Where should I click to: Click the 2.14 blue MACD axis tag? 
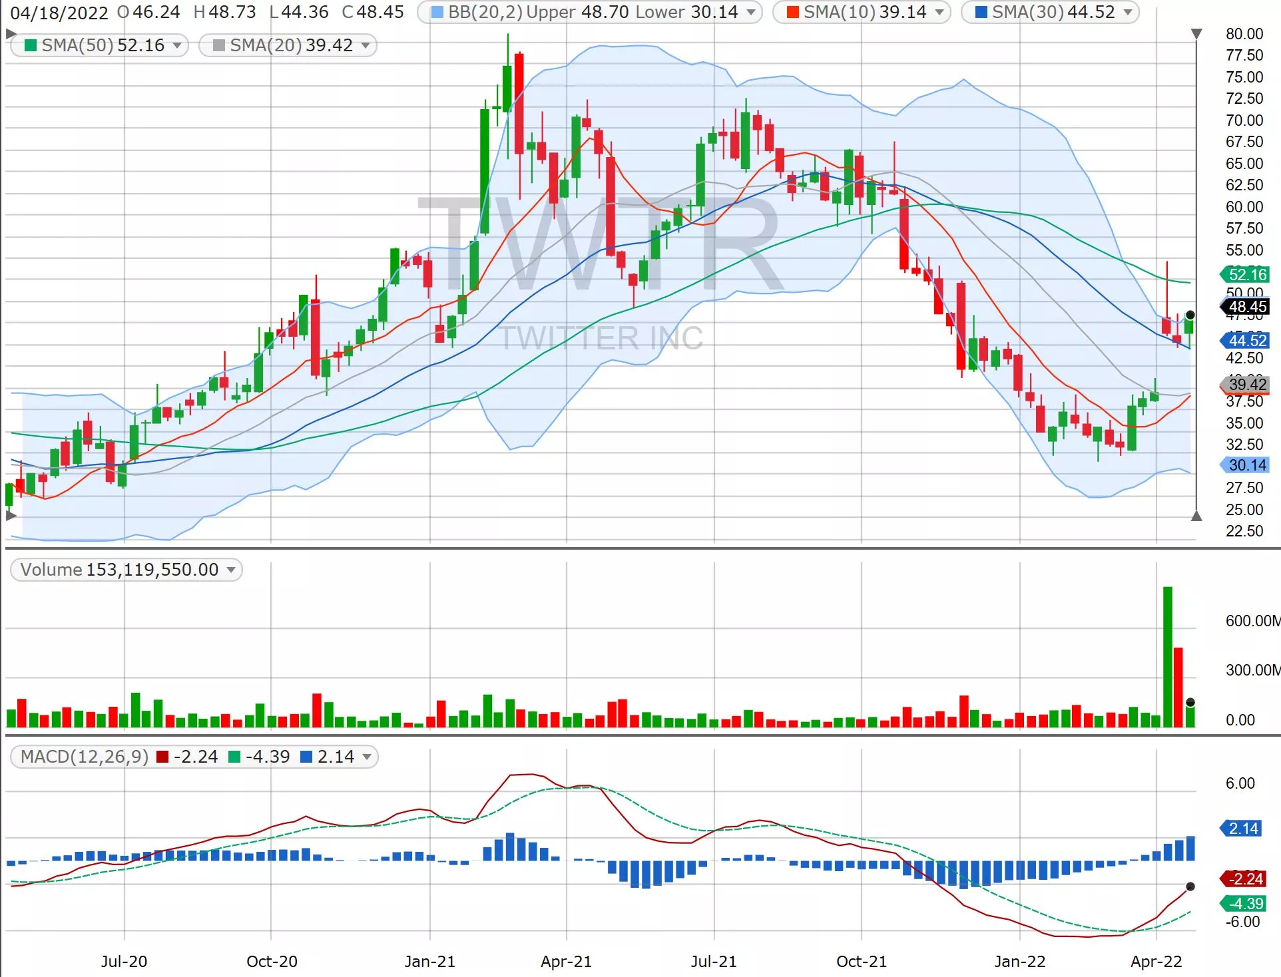pos(1240,829)
